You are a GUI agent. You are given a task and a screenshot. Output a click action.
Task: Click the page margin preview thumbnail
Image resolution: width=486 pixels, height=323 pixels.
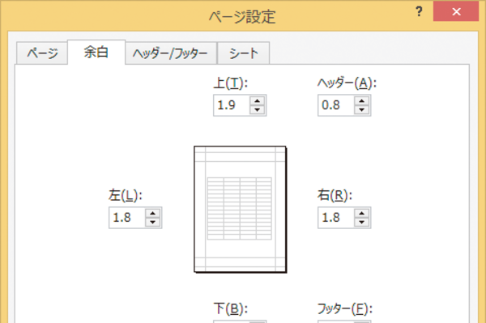pyautogui.click(x=241, y=210)
